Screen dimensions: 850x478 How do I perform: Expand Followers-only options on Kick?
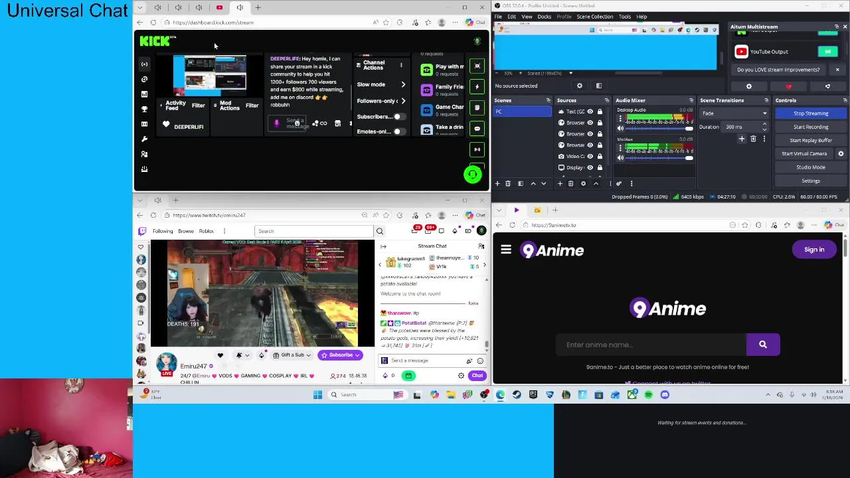click(403, 101)
